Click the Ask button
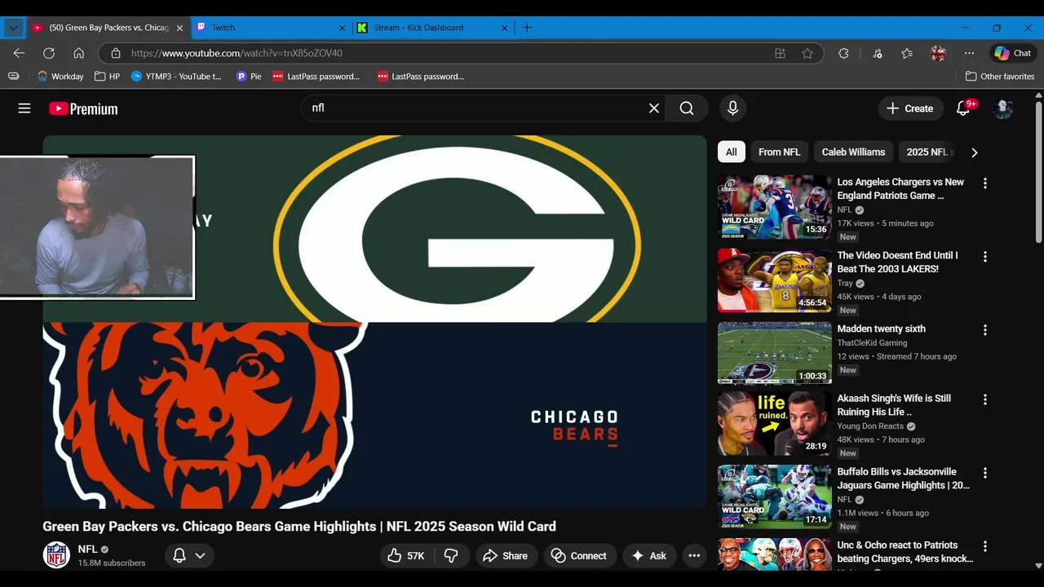Image resolution: width=1044 pixels, height=587 pixels. (649, 556)
